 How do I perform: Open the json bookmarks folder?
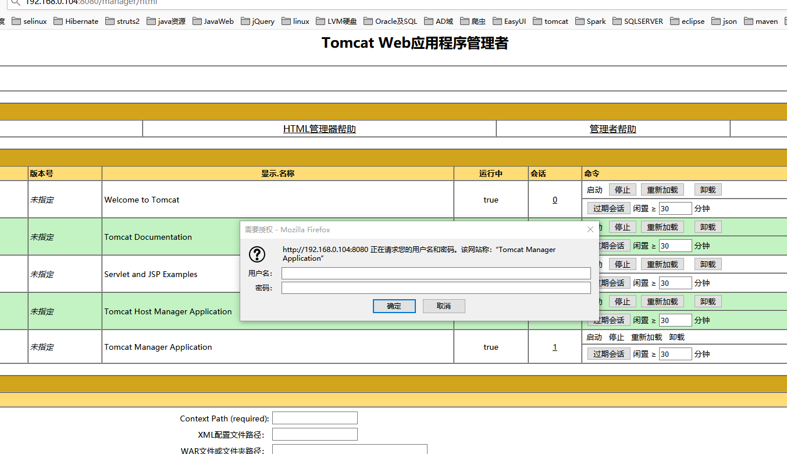[724, 22]
